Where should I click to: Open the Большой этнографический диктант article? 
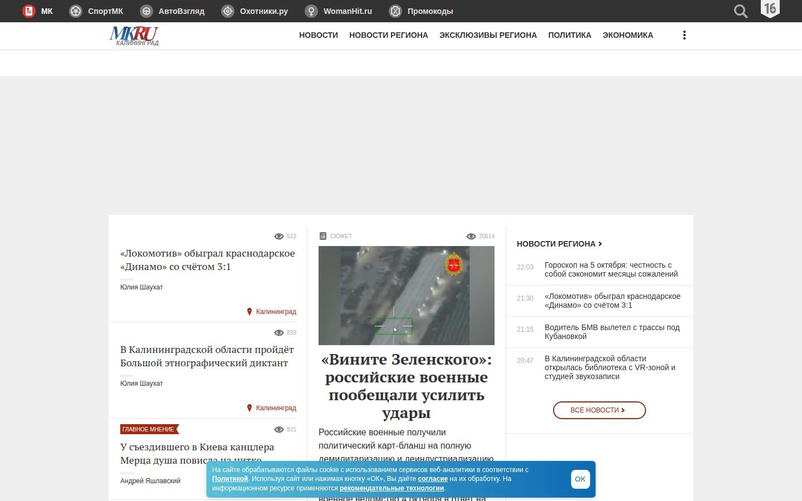click(207, 356)
